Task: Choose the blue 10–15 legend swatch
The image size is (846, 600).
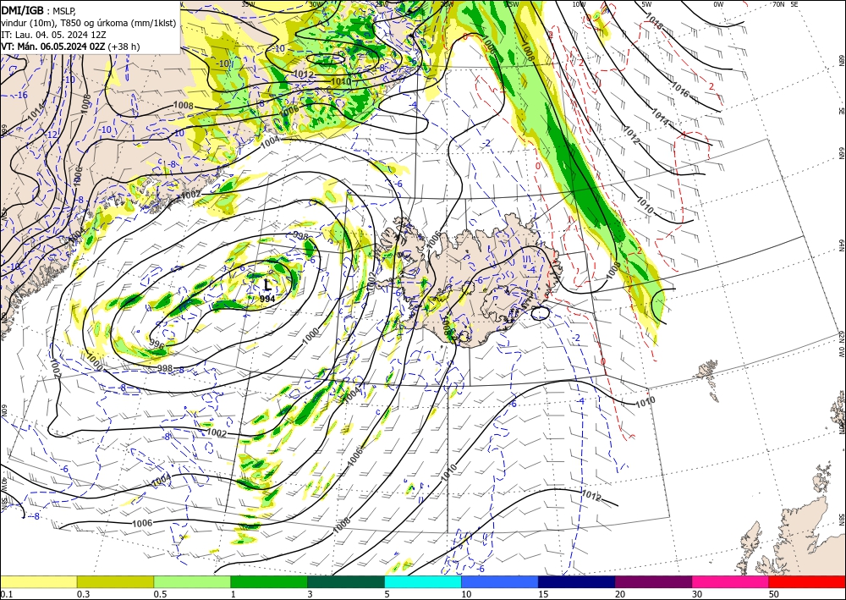Action: tap(500, 581)
